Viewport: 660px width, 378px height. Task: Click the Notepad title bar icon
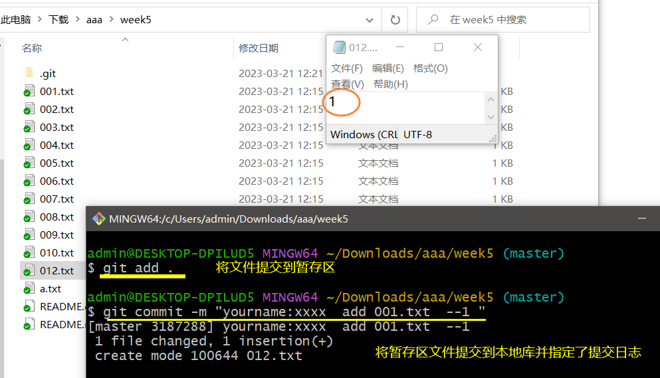[339, 47]
